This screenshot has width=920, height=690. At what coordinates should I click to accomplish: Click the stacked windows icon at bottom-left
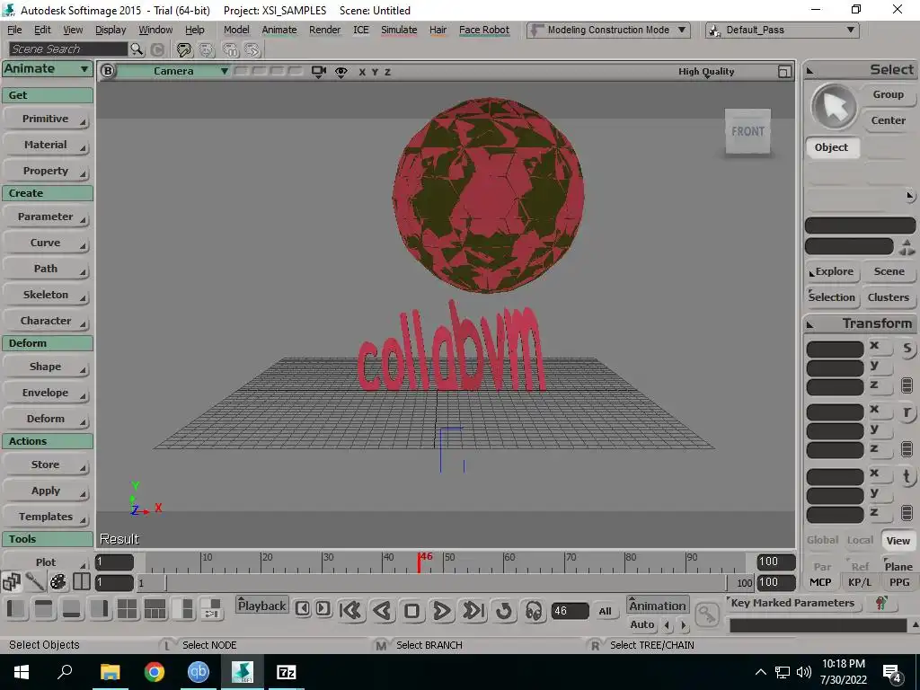pyautogui.click(x=12, y=582)
